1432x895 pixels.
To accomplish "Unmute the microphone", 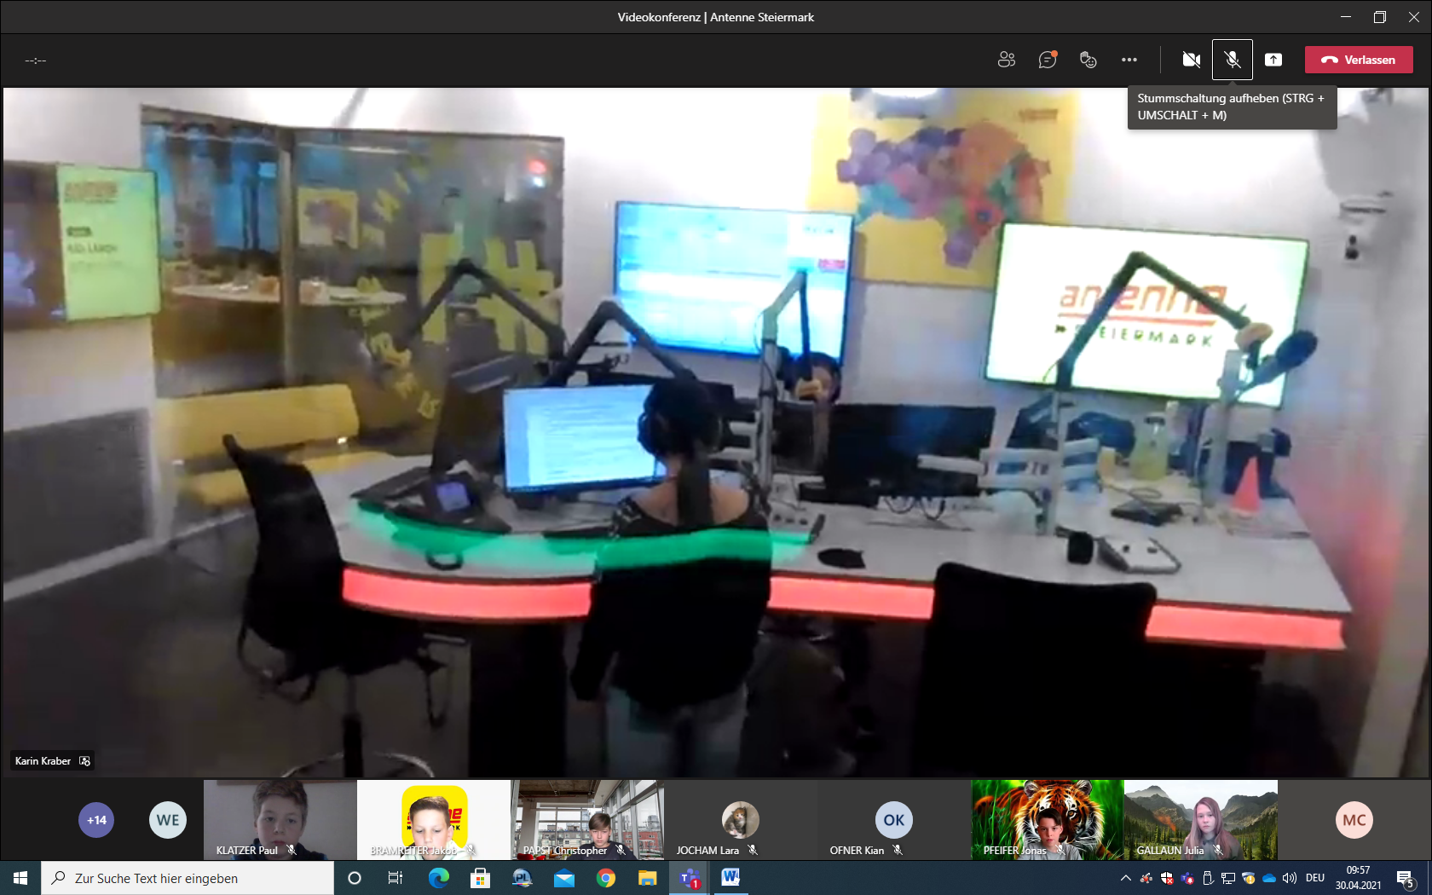I will (1232, 60).
